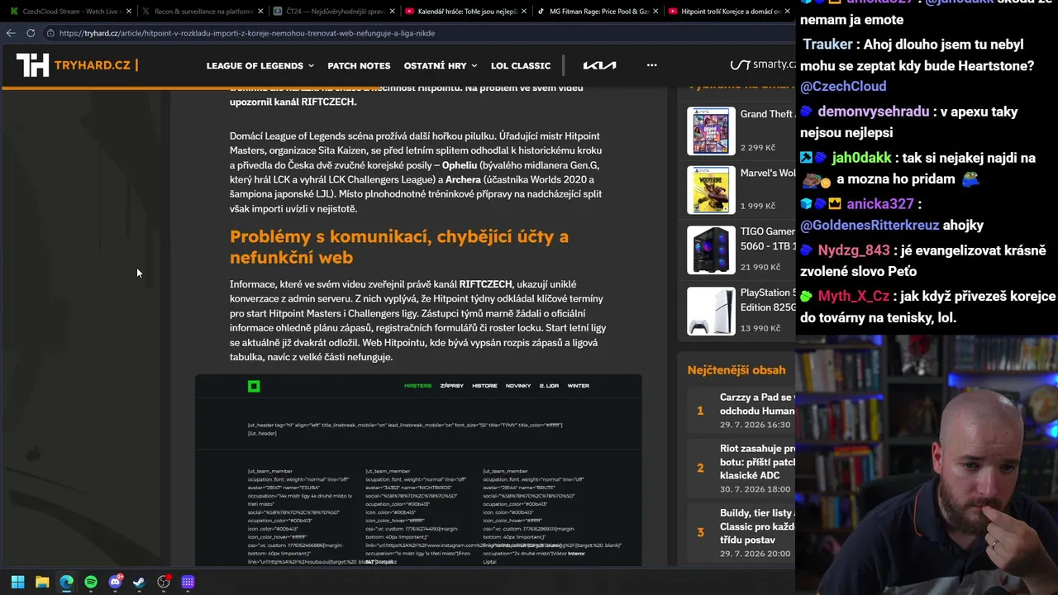The width and height of the screenshot is (1058, 595).
Task: Close the Kalendář hráče tab
Action: (x=525, y=12)
